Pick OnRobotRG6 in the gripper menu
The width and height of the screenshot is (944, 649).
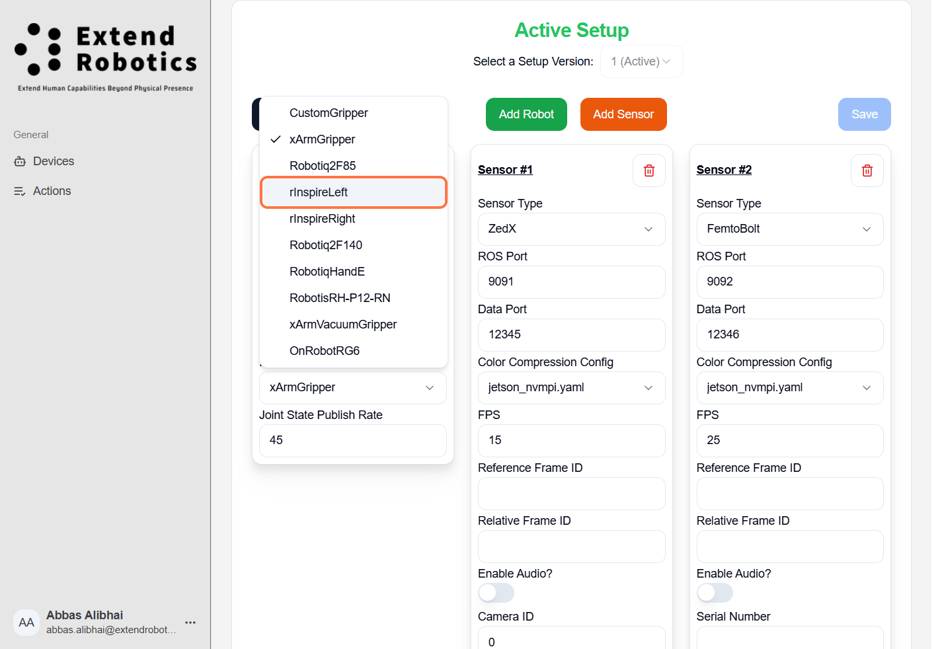325,351
